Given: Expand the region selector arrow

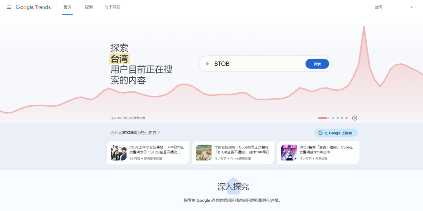Looking at the screenshot, I should pyautogui.click(x=412, y=7).
